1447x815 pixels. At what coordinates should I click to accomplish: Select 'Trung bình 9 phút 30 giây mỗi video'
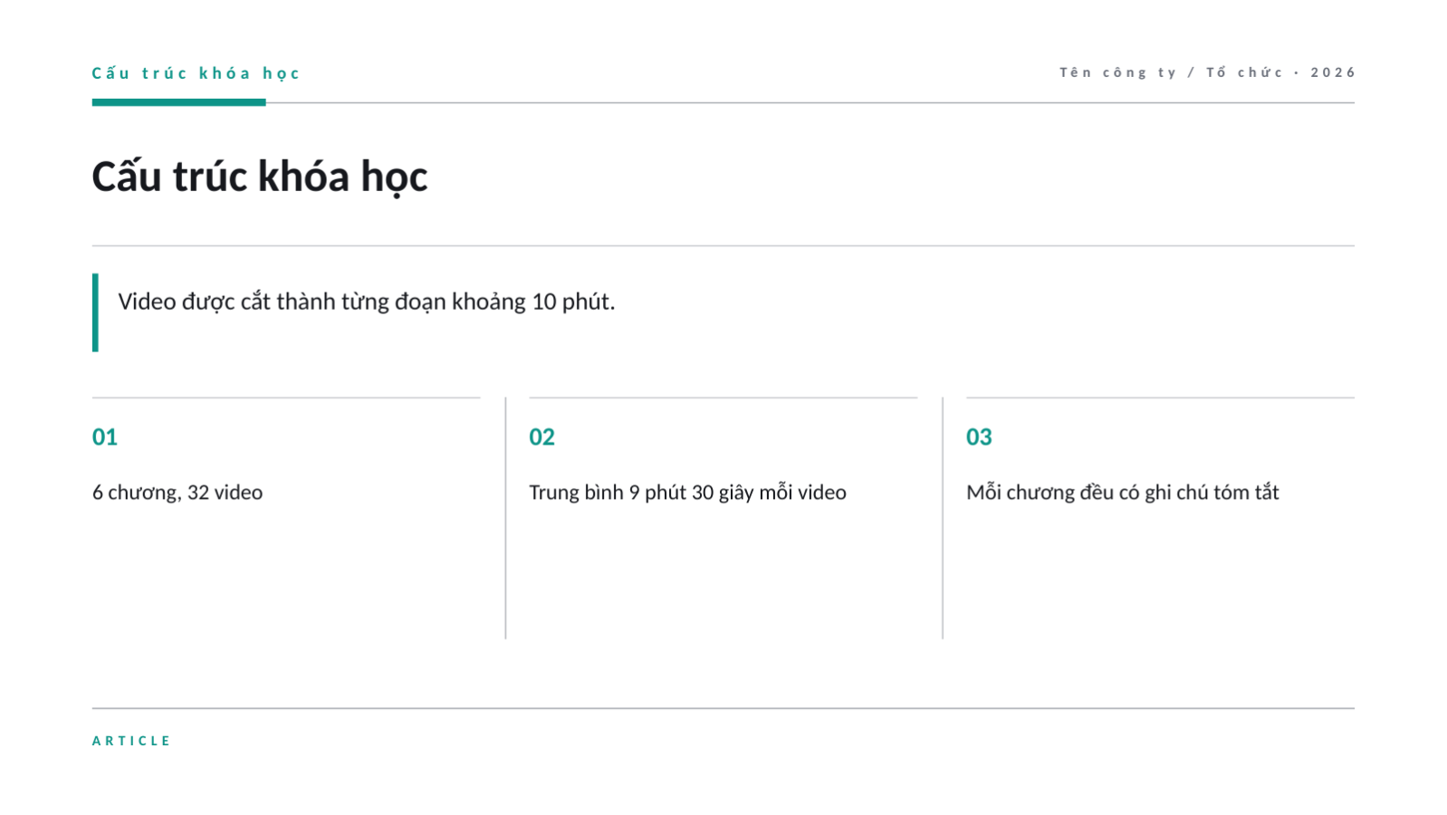tap(687, 493)
